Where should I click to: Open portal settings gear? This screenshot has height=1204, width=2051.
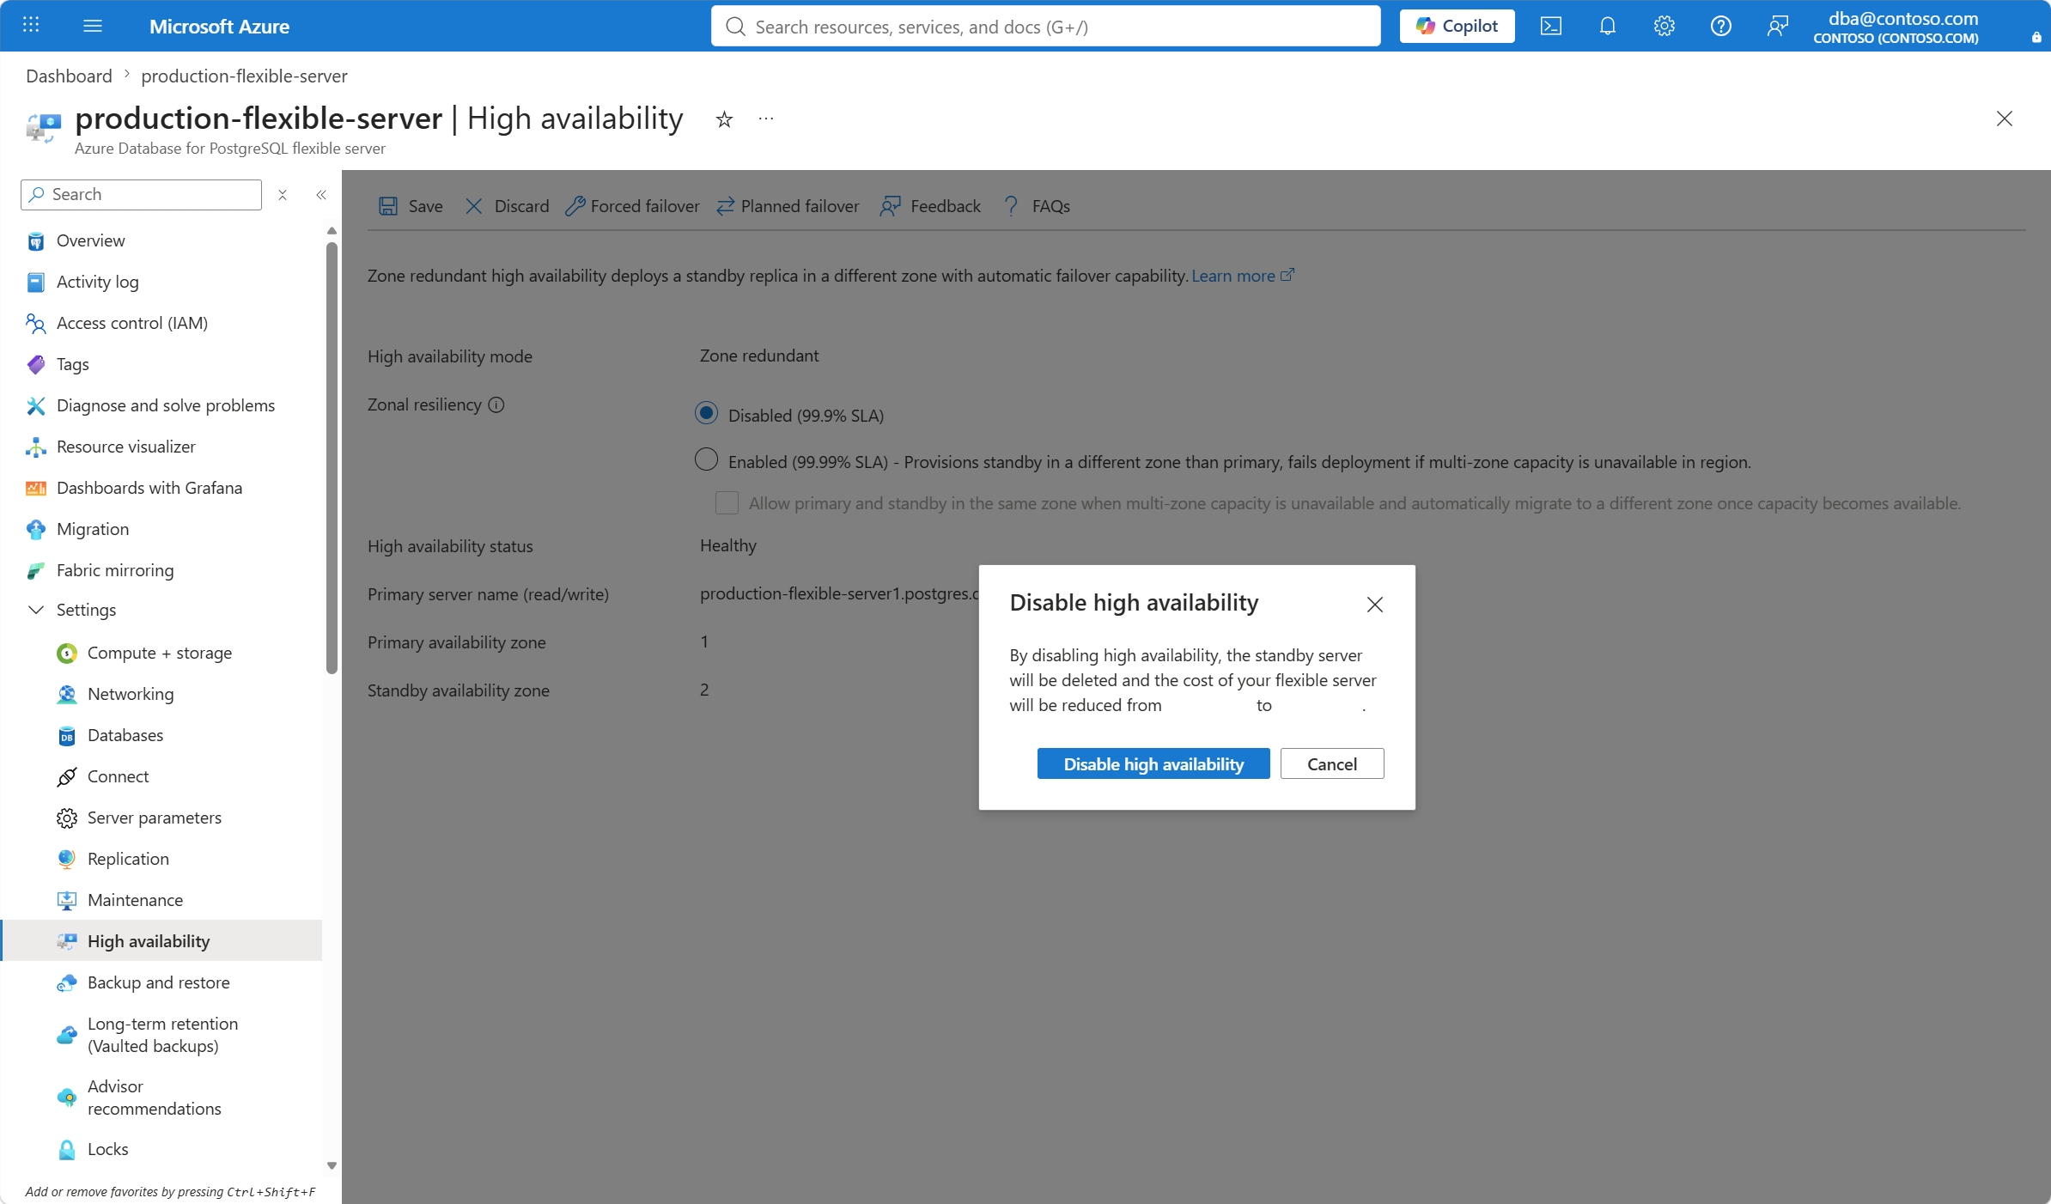click(1665, 26)
